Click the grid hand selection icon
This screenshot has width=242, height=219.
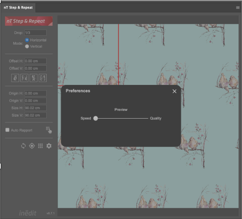coord(49,130)
